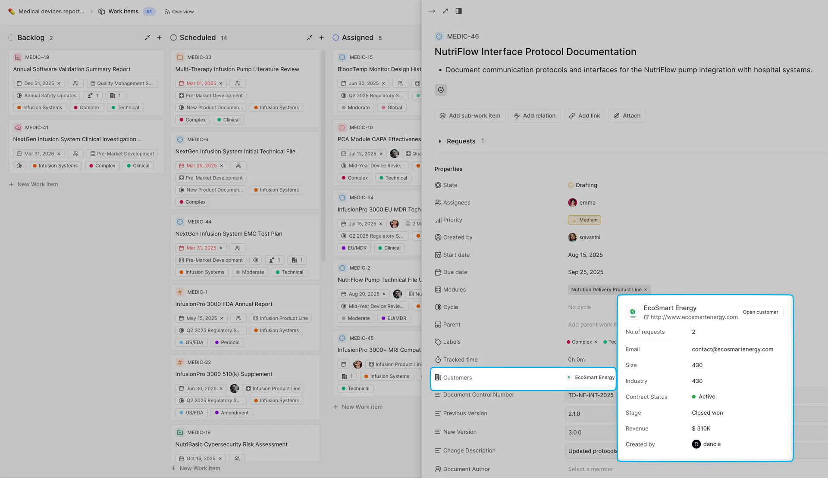Open the Medical devices report breadcrumb

click(47, 12)
